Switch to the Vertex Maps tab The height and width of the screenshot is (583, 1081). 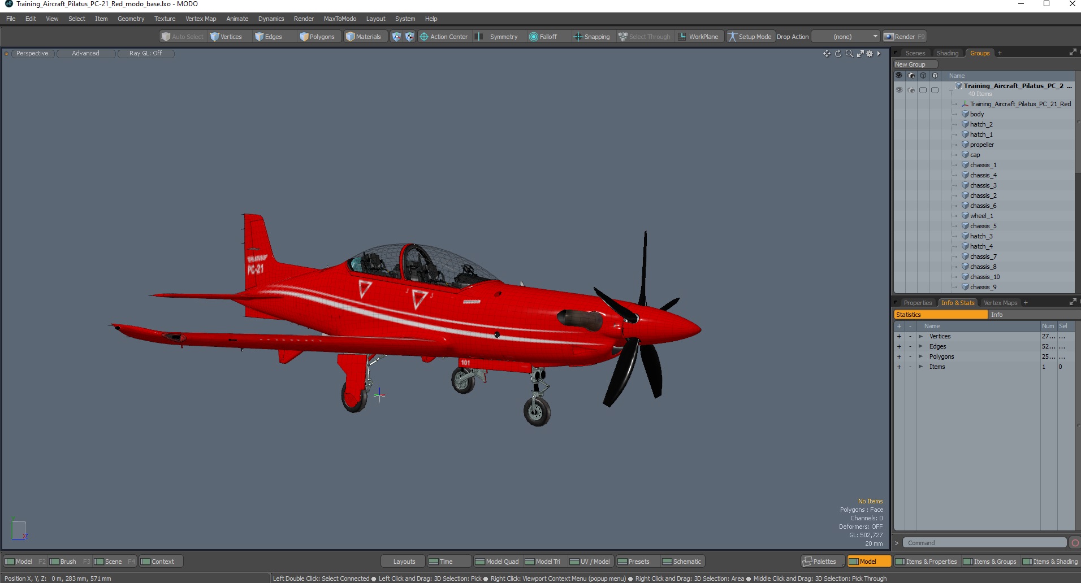[x=1000, y=303]
